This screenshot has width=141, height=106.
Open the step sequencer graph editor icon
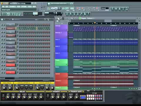tap(46, 20)
